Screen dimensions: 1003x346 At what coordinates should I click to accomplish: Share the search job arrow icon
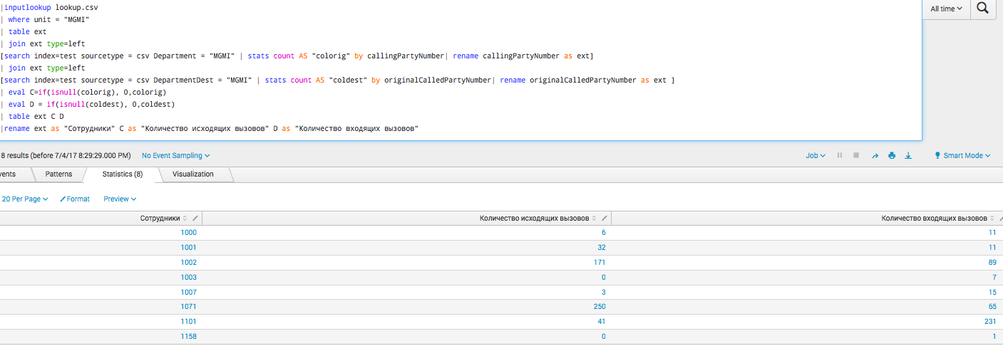point(875,155)
